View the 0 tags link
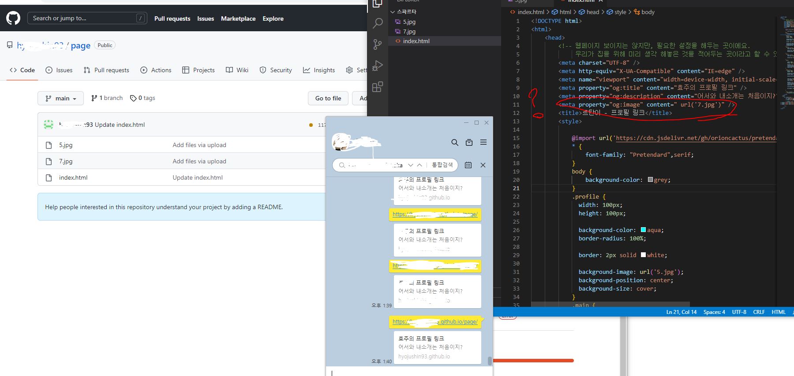Viewport: 794px width, 376px height. coord(142,98)
